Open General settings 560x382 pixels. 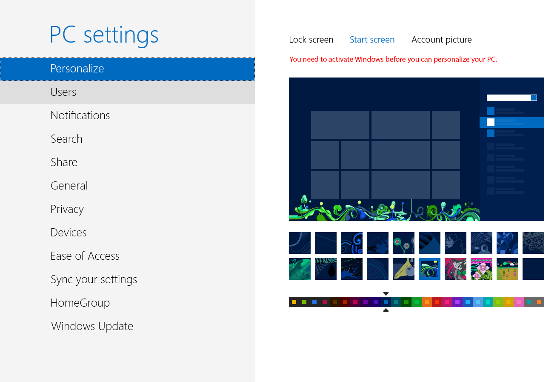127,186
